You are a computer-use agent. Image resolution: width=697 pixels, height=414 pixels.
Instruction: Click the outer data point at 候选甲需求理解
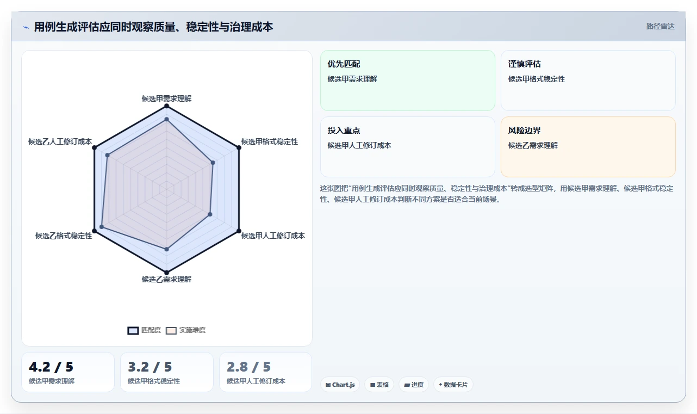[x=166, y=106]
